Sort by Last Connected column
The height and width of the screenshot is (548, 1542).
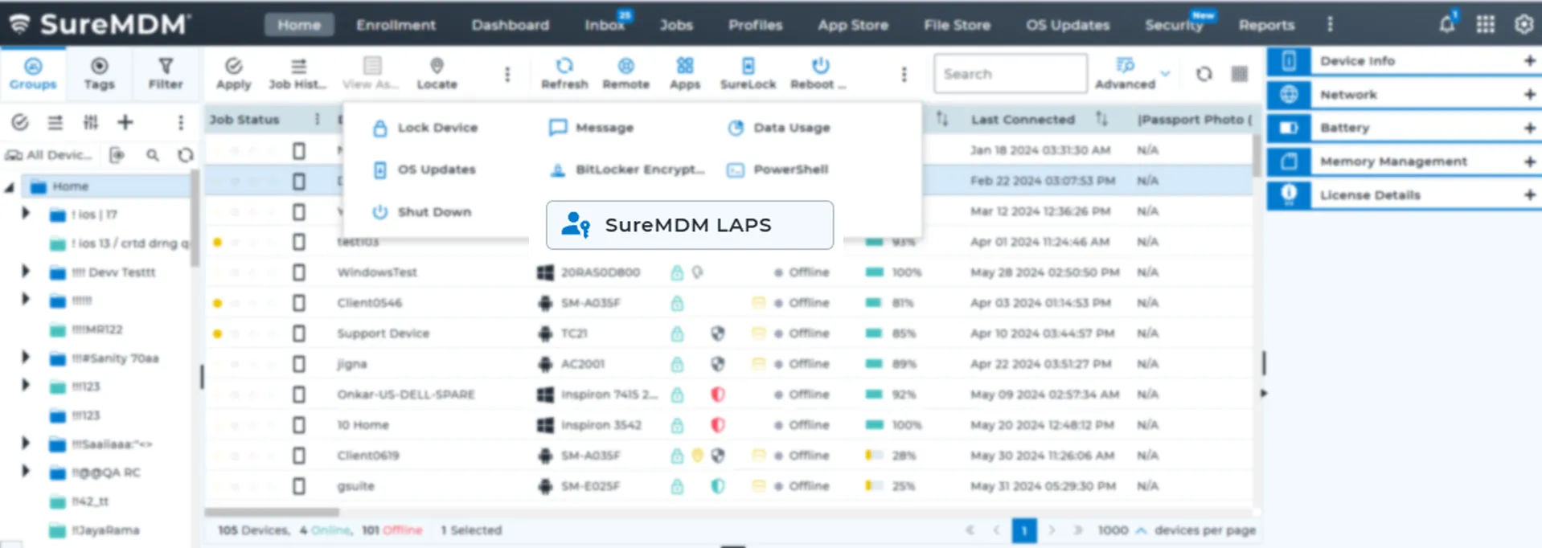(1101, 119)
